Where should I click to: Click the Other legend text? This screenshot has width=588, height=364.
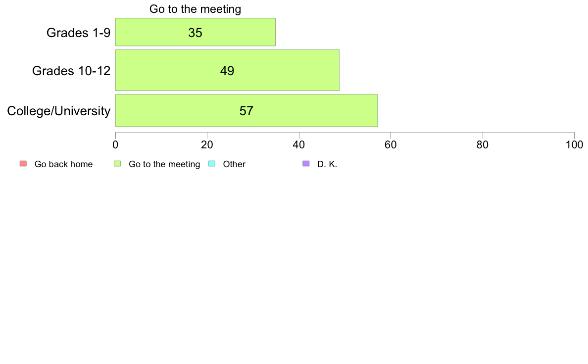click(x=234, y=164)
